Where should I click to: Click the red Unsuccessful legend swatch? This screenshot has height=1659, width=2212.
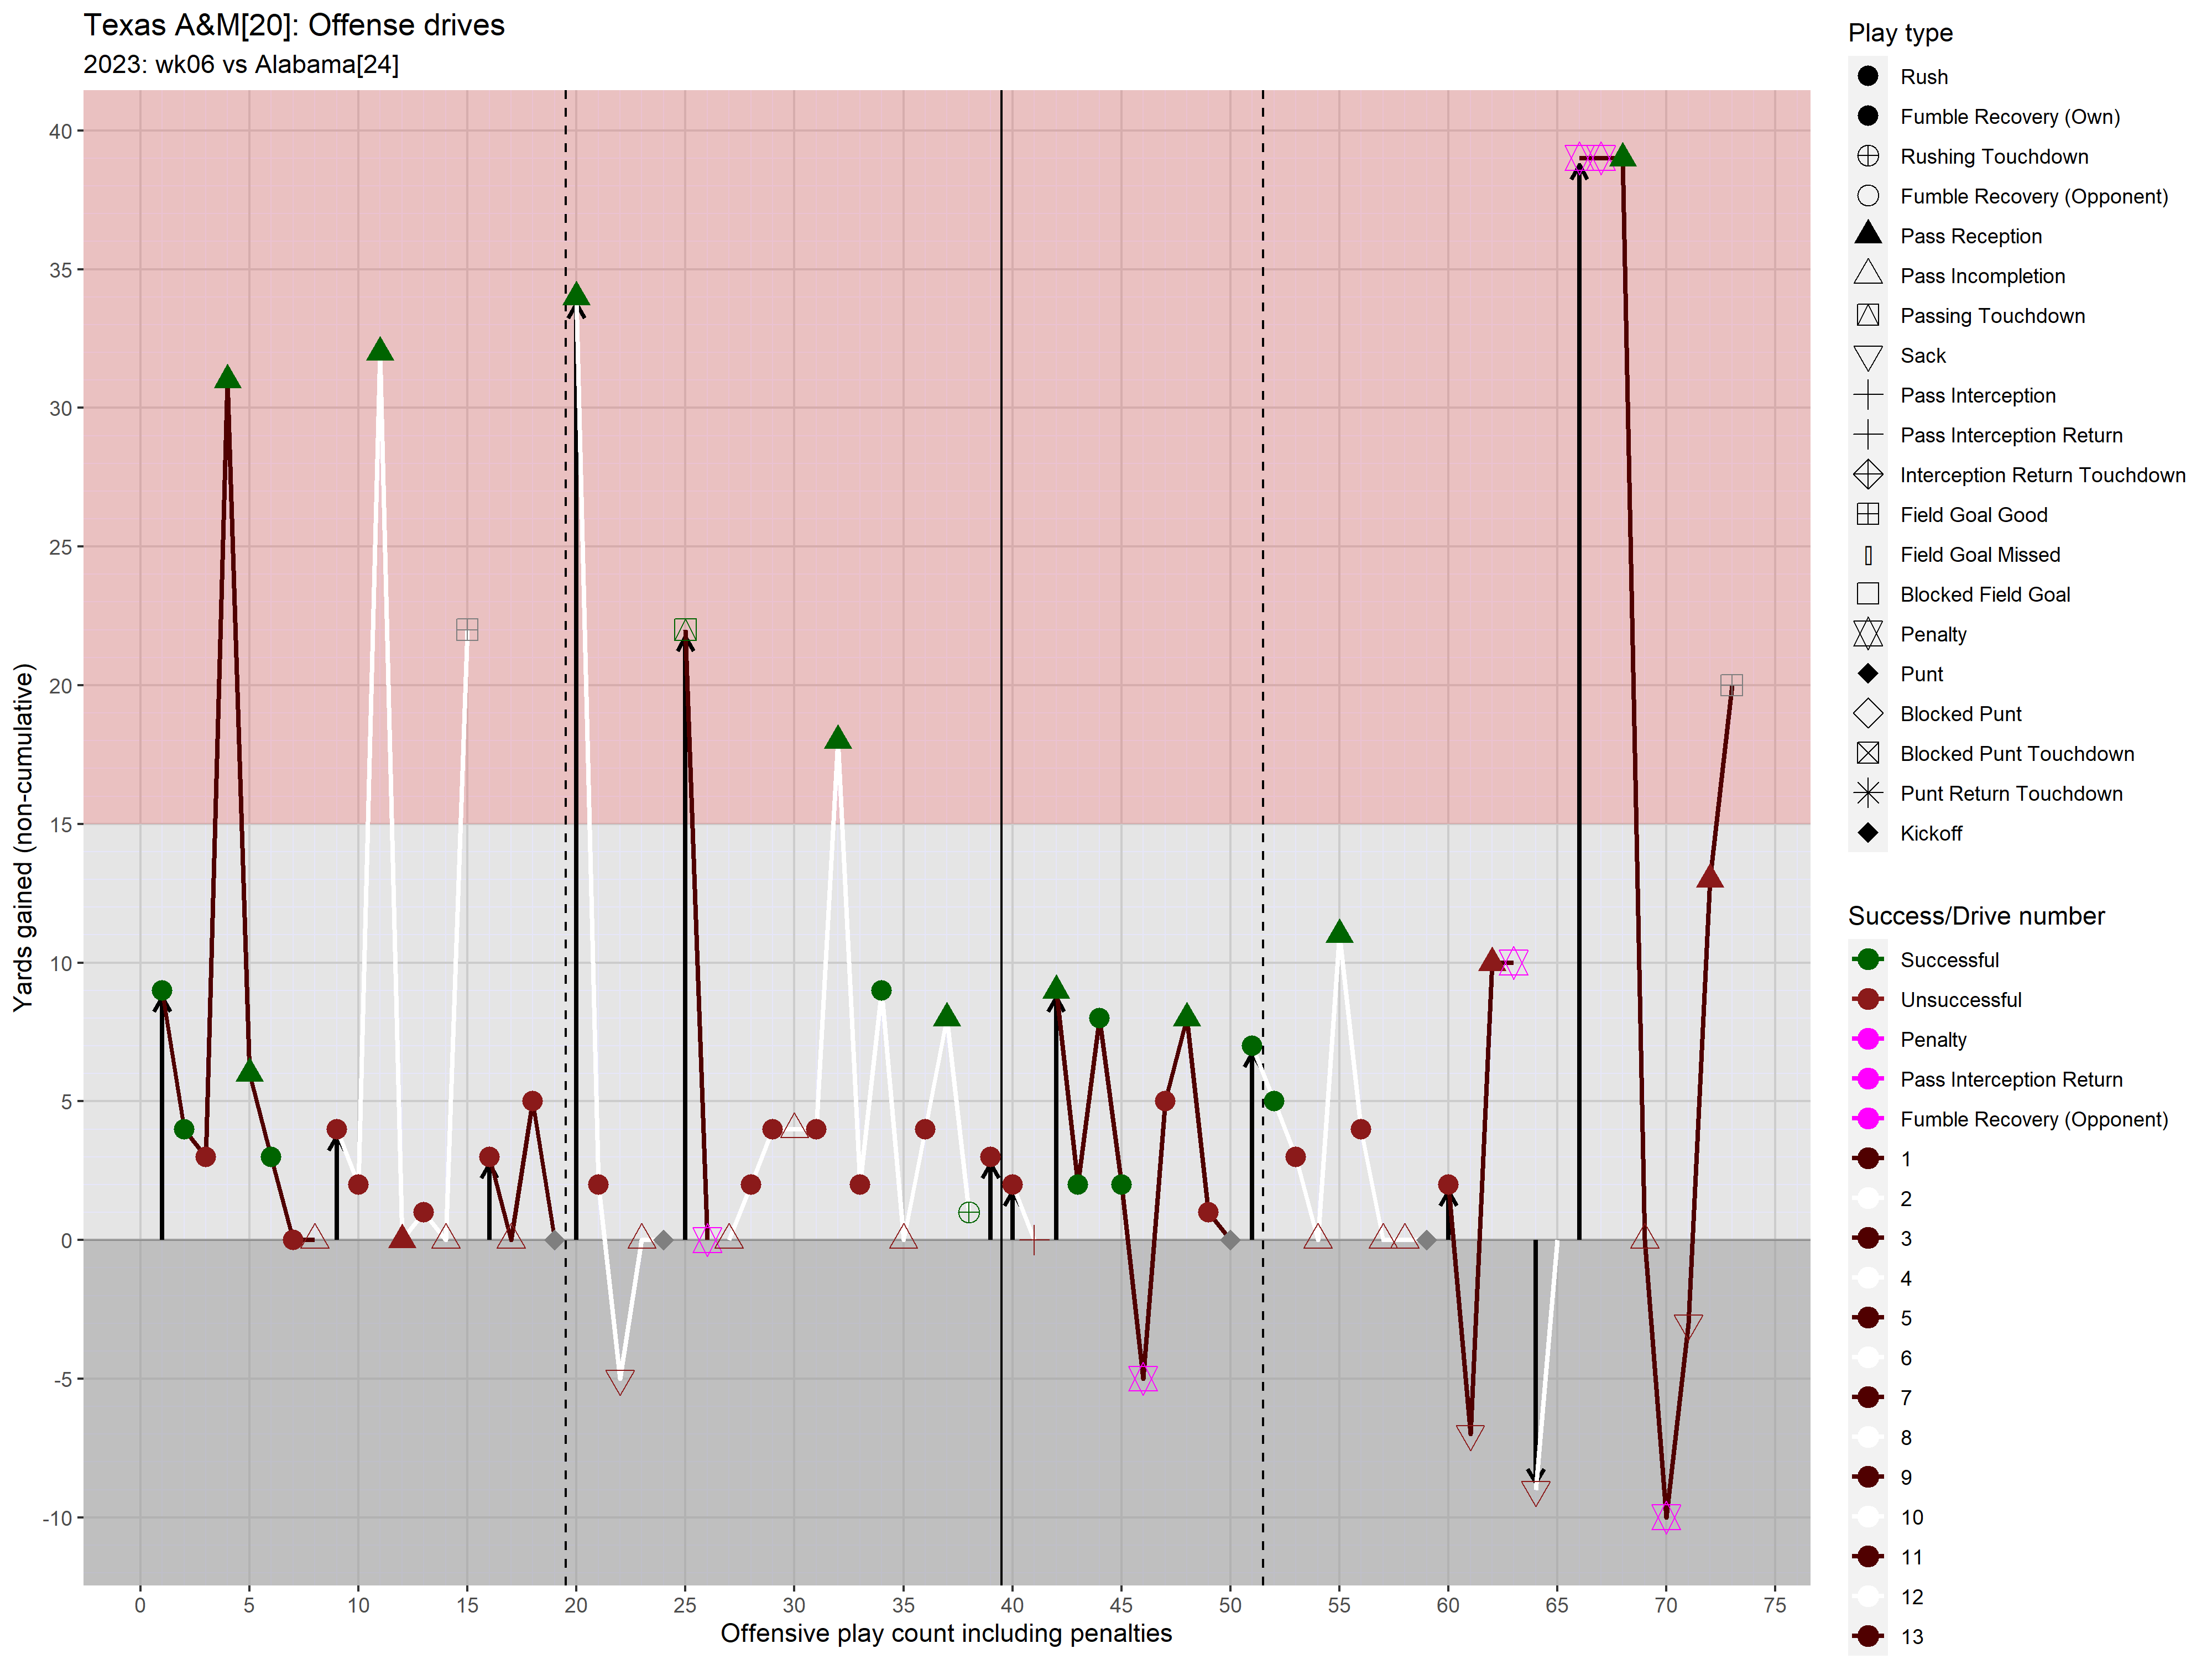(x=1867, y=1000)
